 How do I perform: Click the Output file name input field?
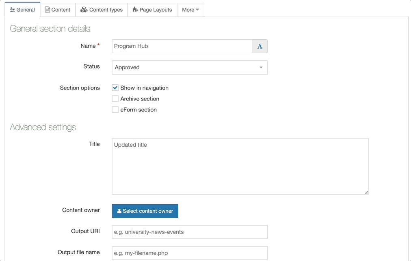point(189,252)
